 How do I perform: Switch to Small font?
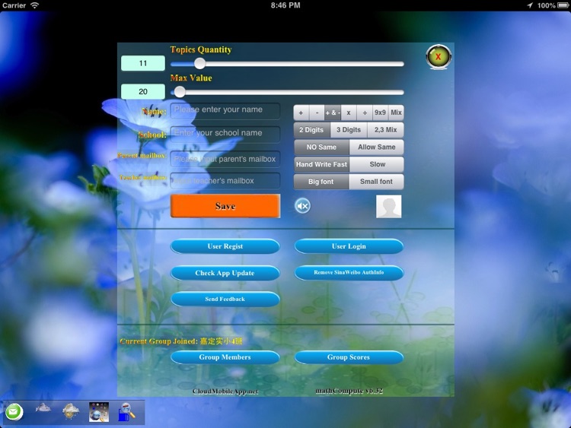tap(377, 182)
